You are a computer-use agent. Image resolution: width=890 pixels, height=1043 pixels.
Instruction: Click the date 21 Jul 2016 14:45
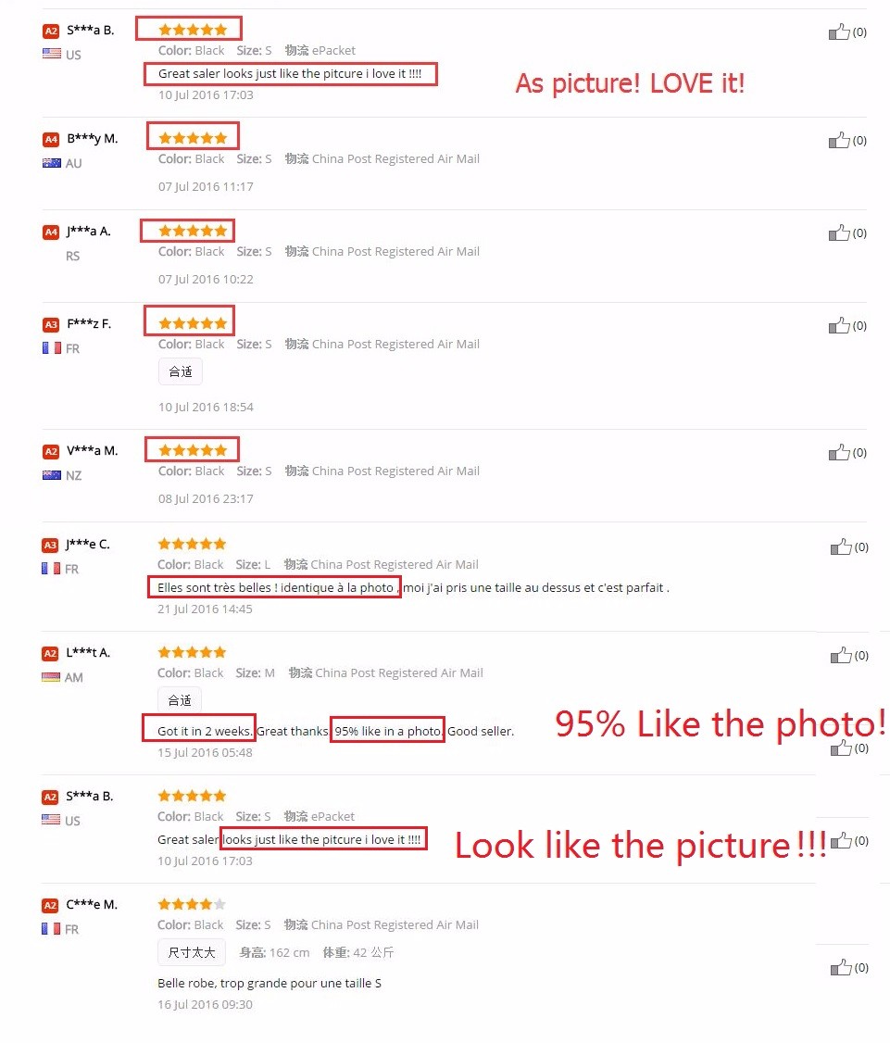point(205,609)
